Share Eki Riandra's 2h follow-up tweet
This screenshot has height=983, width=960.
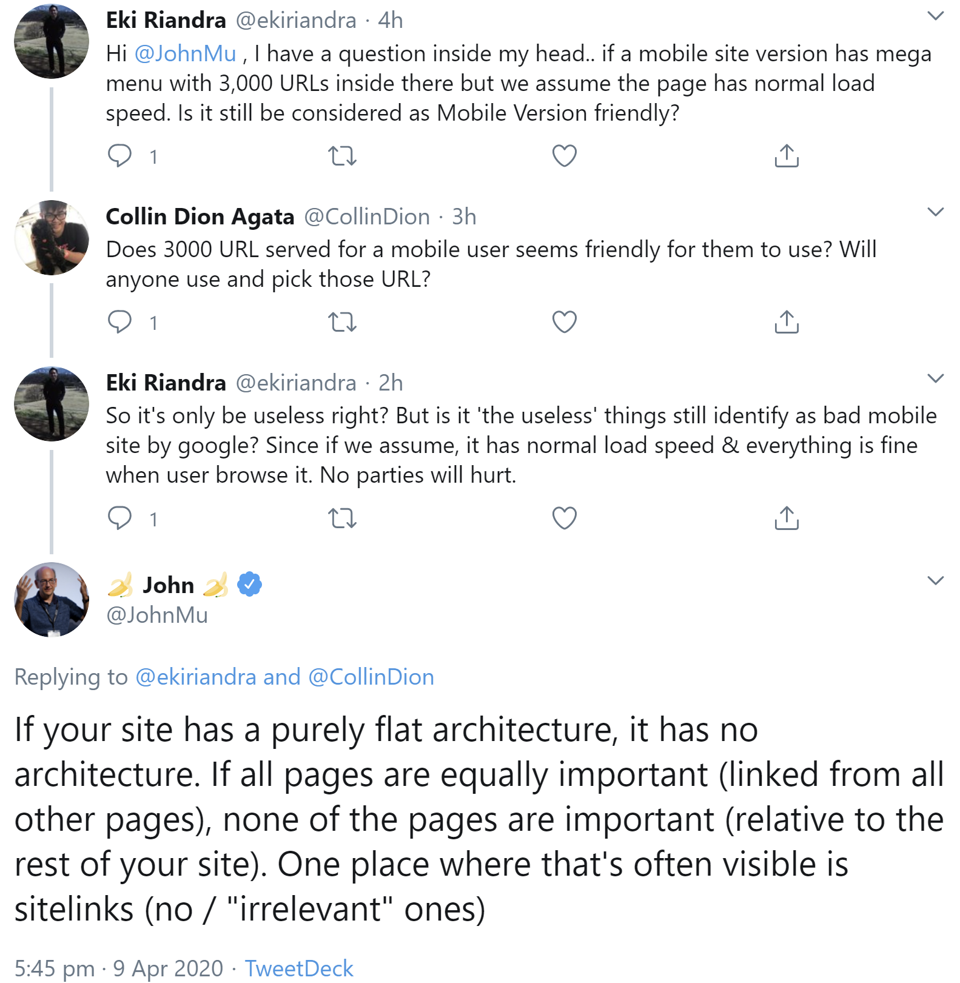pos(787,518)
